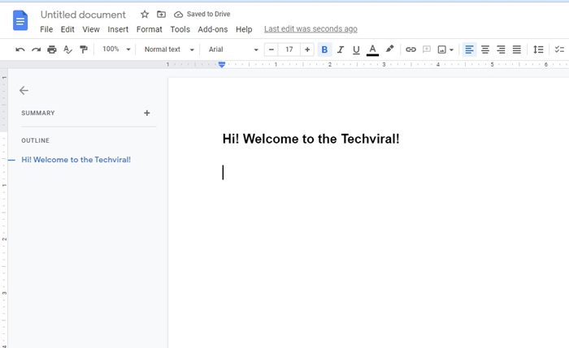Select Justify alignment
The height and width of the screenshot is (348, 569).
(517, 49)
